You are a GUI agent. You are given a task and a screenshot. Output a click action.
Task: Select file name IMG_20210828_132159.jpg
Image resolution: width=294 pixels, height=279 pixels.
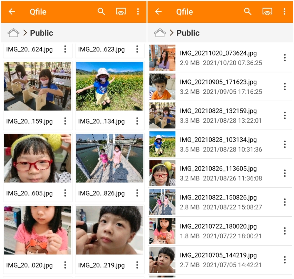(218, 111)
